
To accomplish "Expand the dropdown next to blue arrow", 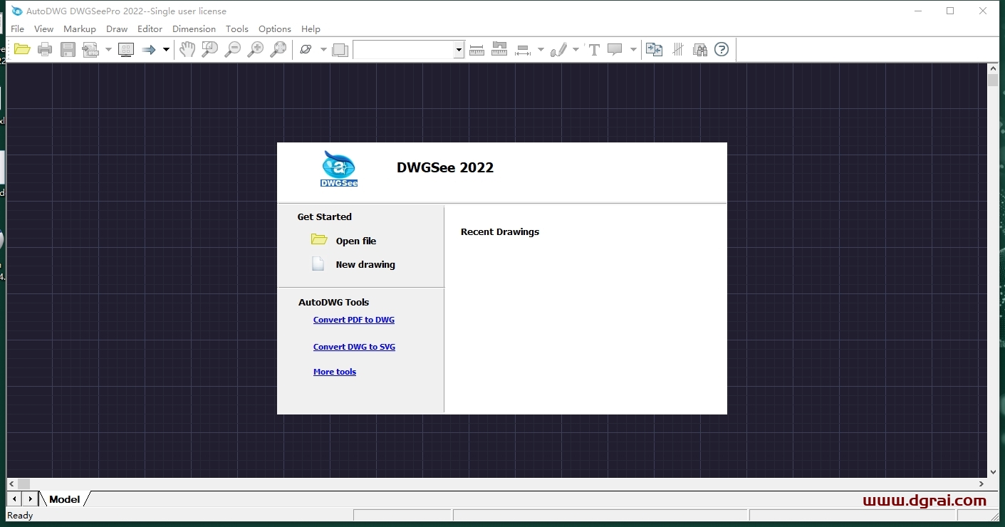I will pos(166,49).
